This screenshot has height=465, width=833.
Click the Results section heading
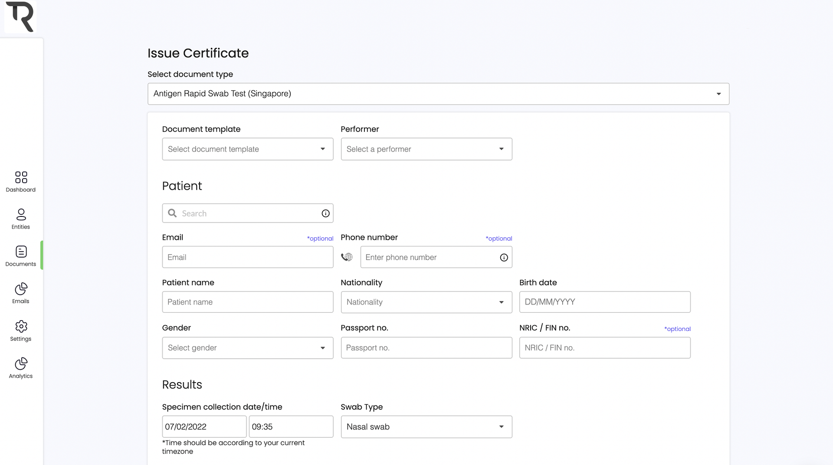coord(182,385)
